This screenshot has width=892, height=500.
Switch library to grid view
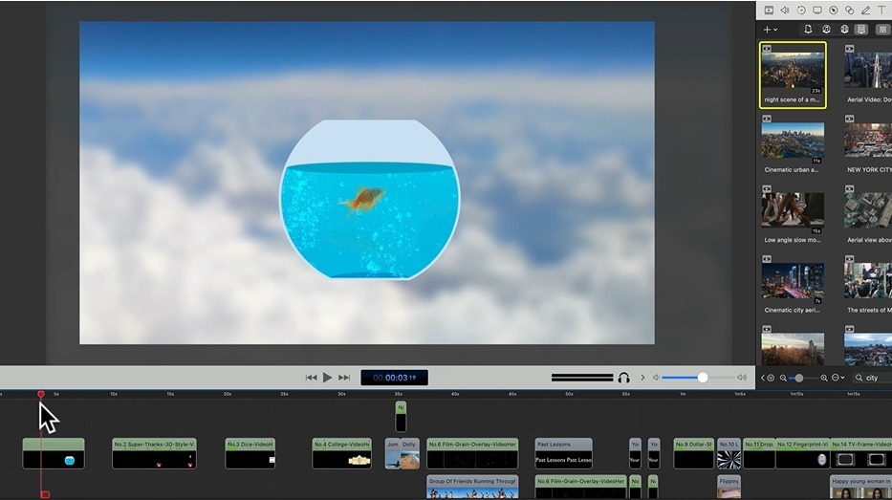(882, 30)
